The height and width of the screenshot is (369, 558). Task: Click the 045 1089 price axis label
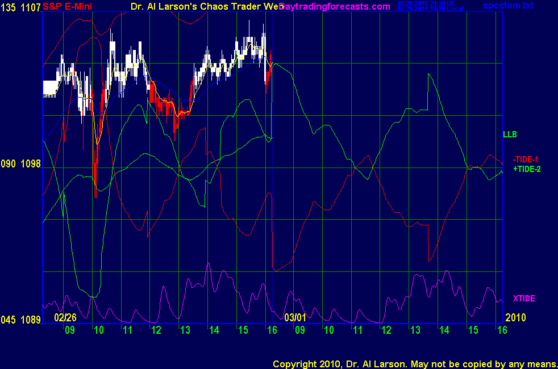point(20,320)
